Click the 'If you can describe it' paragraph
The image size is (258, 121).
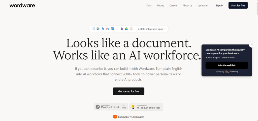pyautogui.click(x=128, y=74)
